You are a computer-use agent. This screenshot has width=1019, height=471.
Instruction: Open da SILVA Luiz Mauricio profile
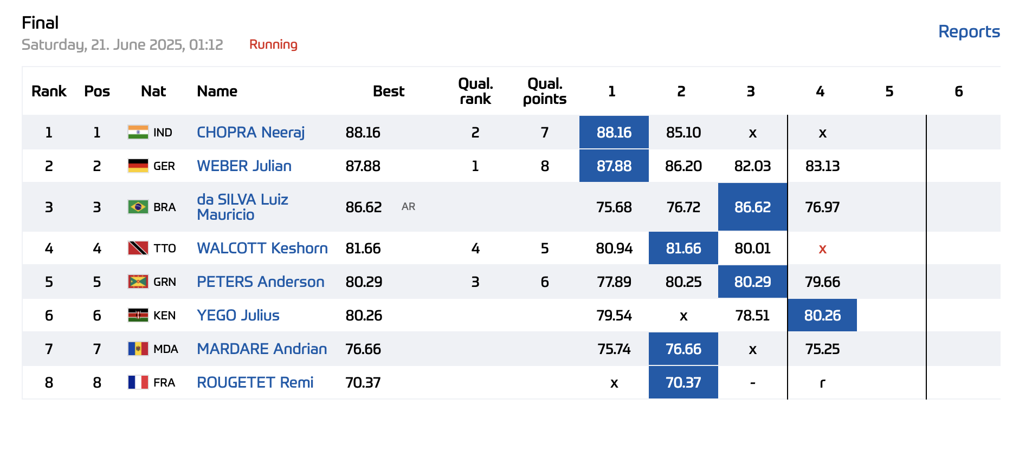pos(242,207)
